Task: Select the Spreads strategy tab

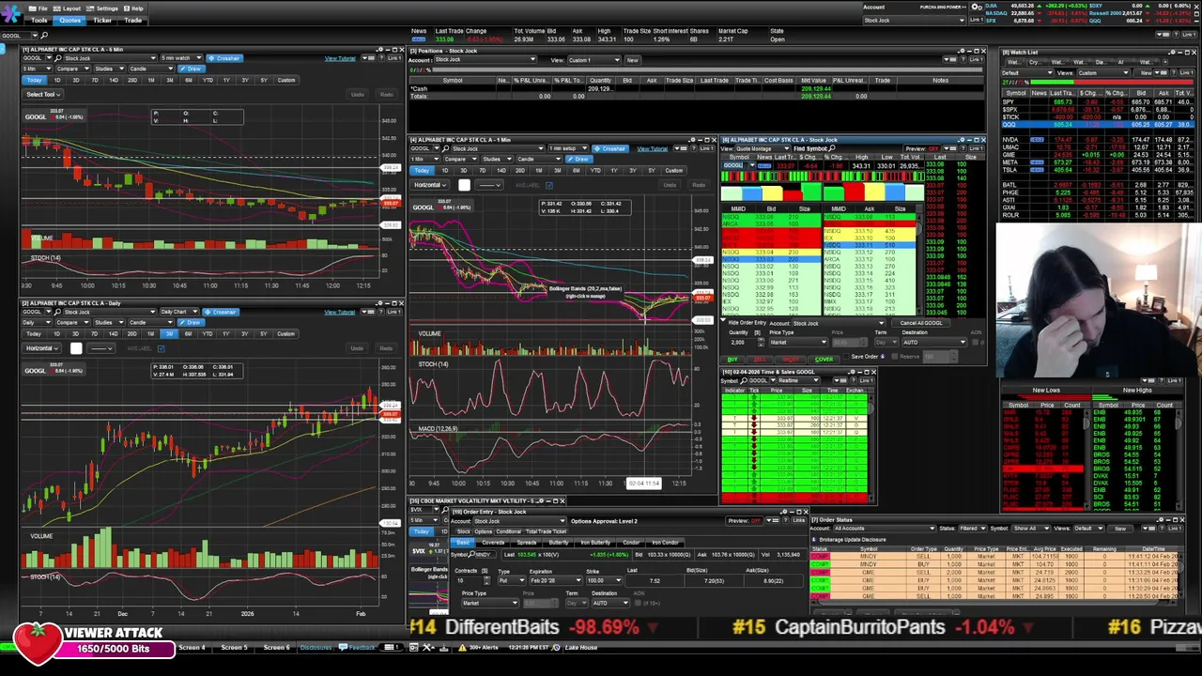Action: pyautogui.click(x=526, y=543)
